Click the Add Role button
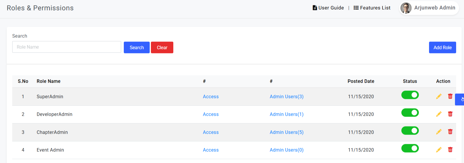 pyautogui.click(x=442, y=48)
